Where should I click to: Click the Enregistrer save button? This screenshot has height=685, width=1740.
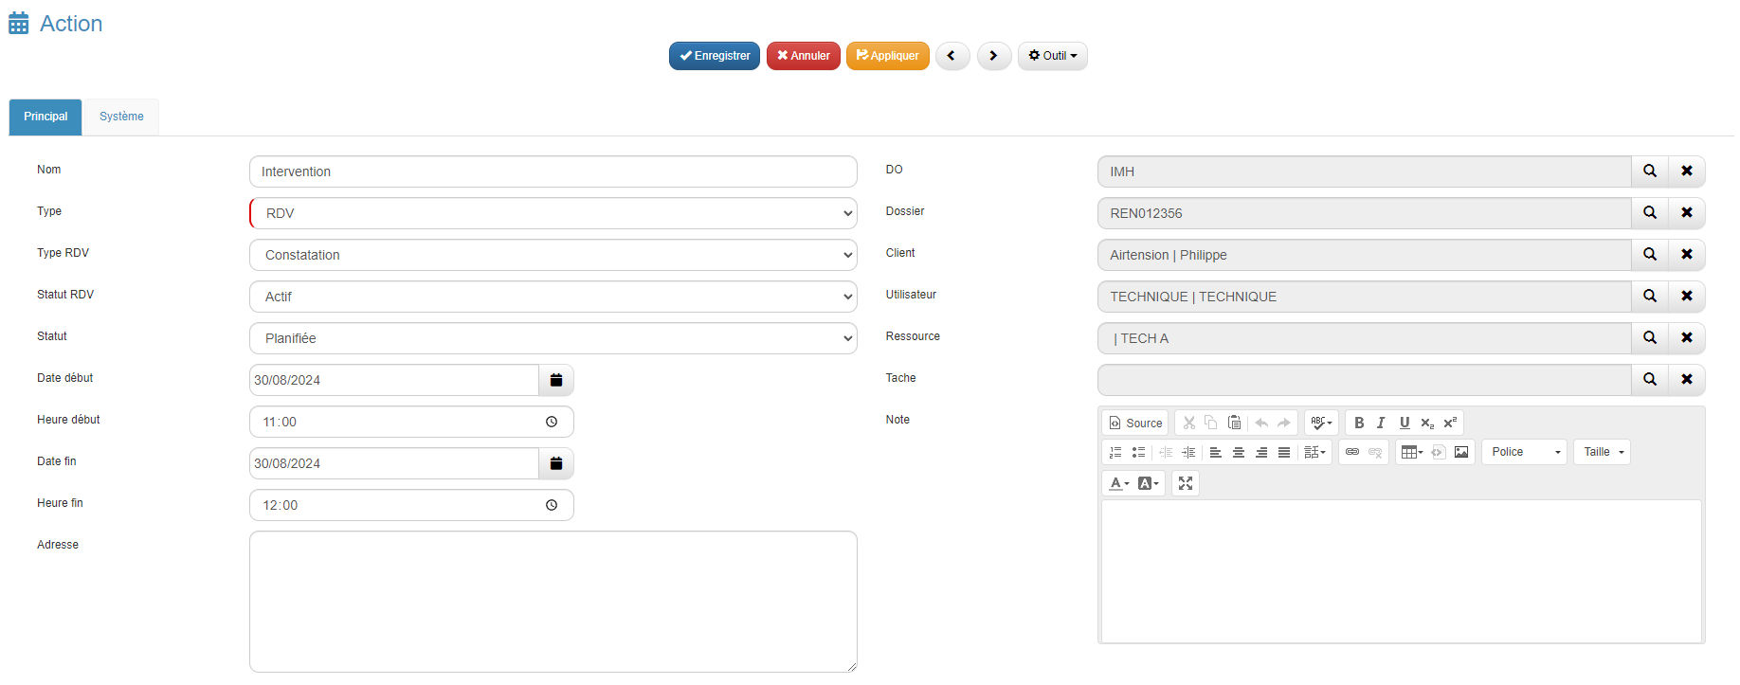pyautogui.click(x=715, y=56)
